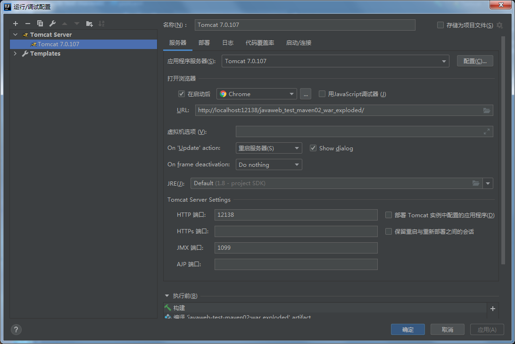Click the Chrome icon in the browser selector
The width and height of the screenshot is (515, 344).
tap(223, 94)
